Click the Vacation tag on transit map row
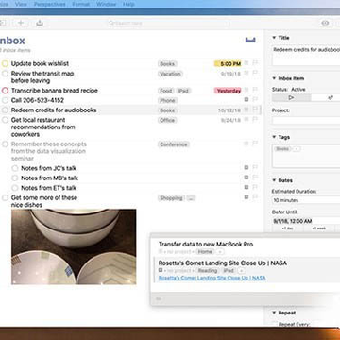The height and width of the screenshot is (340, 340). pyautogui.click(x=170, y=74)
